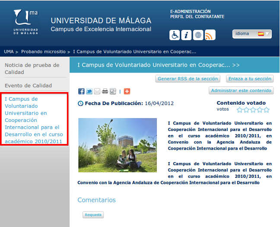
Task: Open the accessibility wheelchair icon
Action: [x=175, y=35]
